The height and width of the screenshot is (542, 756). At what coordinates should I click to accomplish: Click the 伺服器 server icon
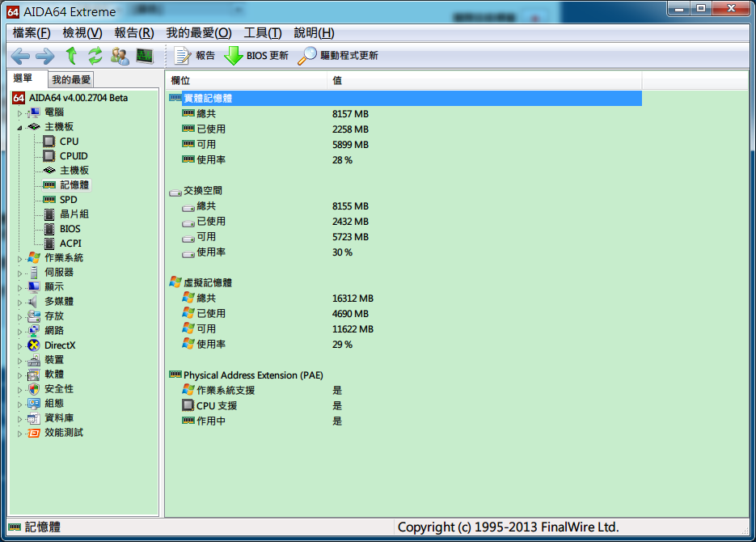pos(34,273)
